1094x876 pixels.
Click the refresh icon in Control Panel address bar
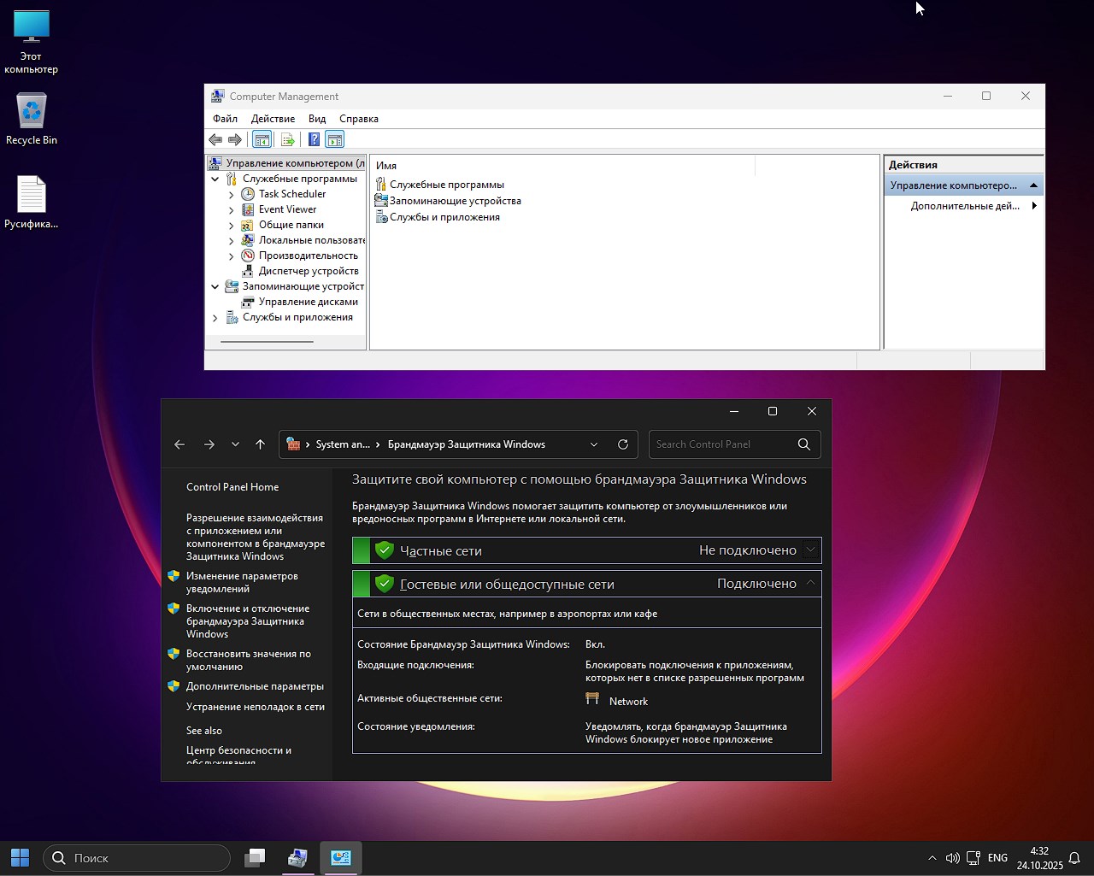tap(623, 444)
